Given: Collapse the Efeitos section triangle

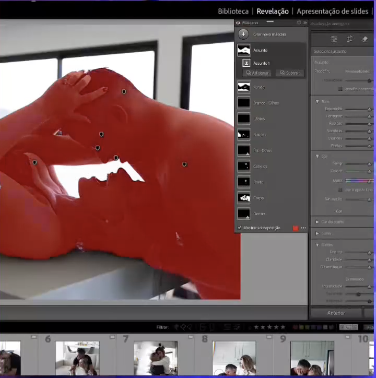Looking at the screenshot, I should (317, 245).
